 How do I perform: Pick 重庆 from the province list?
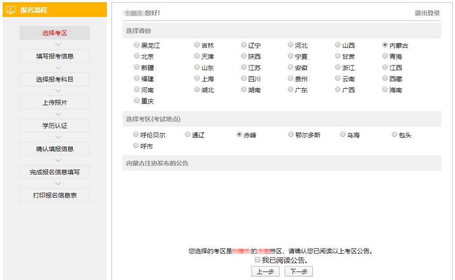pyautogui.click(x=136, y=100)
